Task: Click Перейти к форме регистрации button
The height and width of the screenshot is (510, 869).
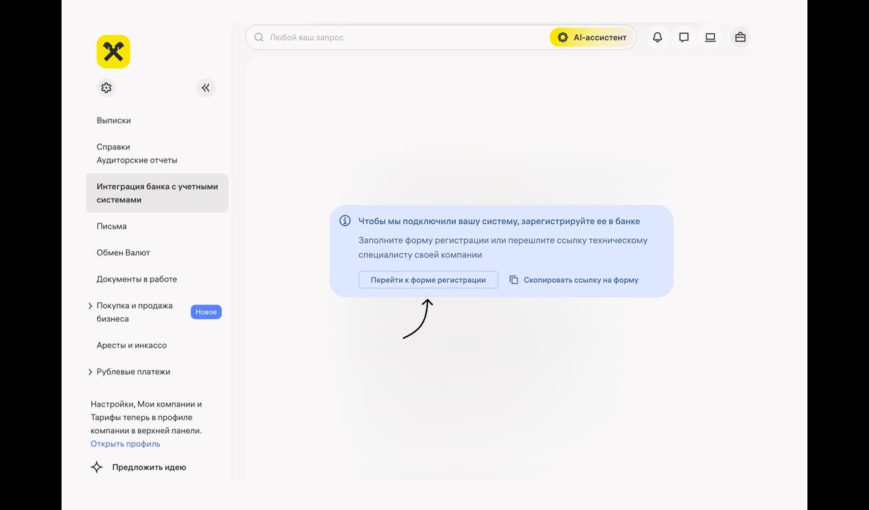Action: 428,280
